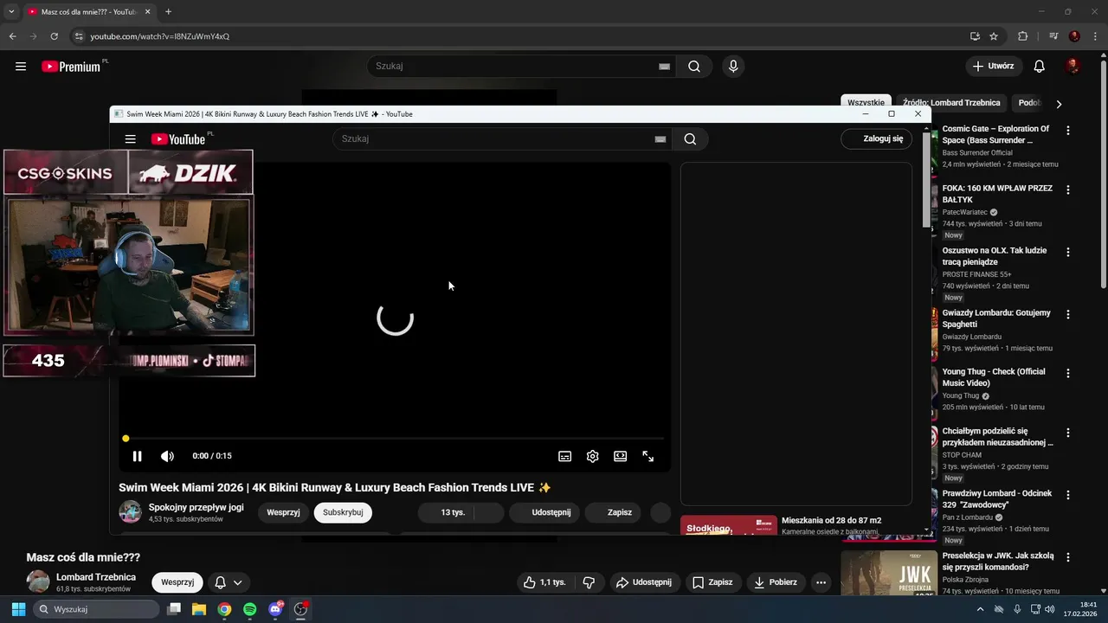Viewport: 1108px width, 623px height.
Task: Open the YouTube account avatar menu
Action: coord(1073,67)
